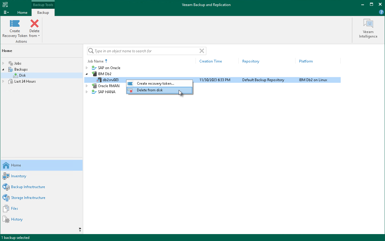Expand navigation pane options chevron
This screenshot has width=385, height=241.
pyautogui.click(x=80, y=229)
